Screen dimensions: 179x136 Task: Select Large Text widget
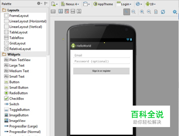[14, 65]
